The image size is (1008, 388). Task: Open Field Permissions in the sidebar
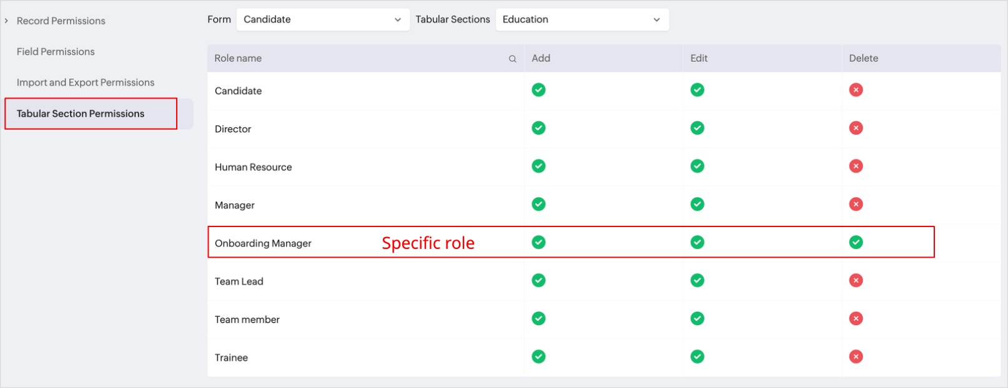pos(56,52)
